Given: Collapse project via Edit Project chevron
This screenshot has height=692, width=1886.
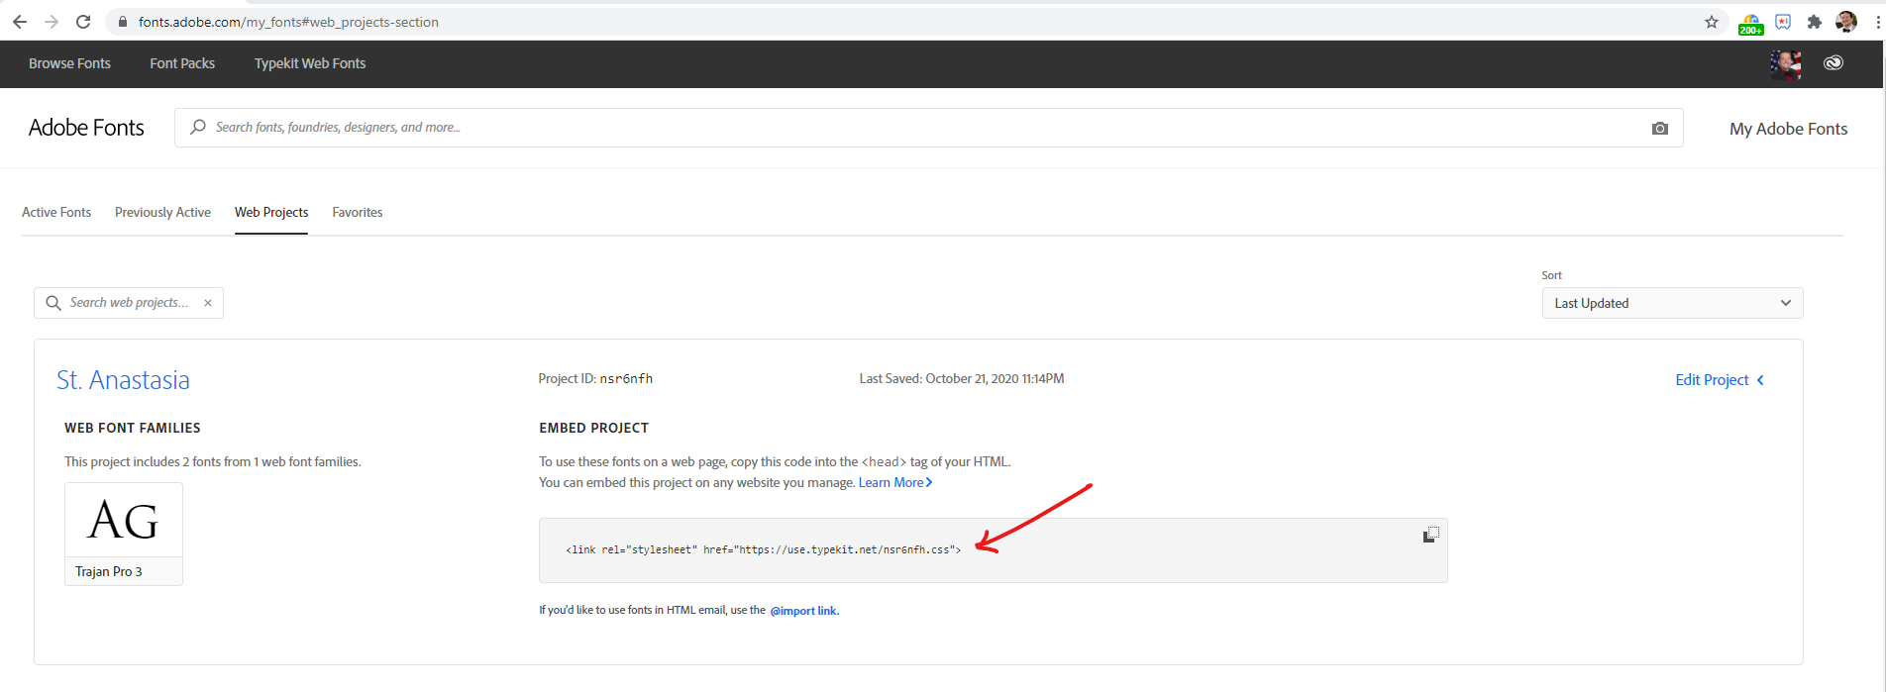Looking at the screenshot, I should [x=1760, y=380].
